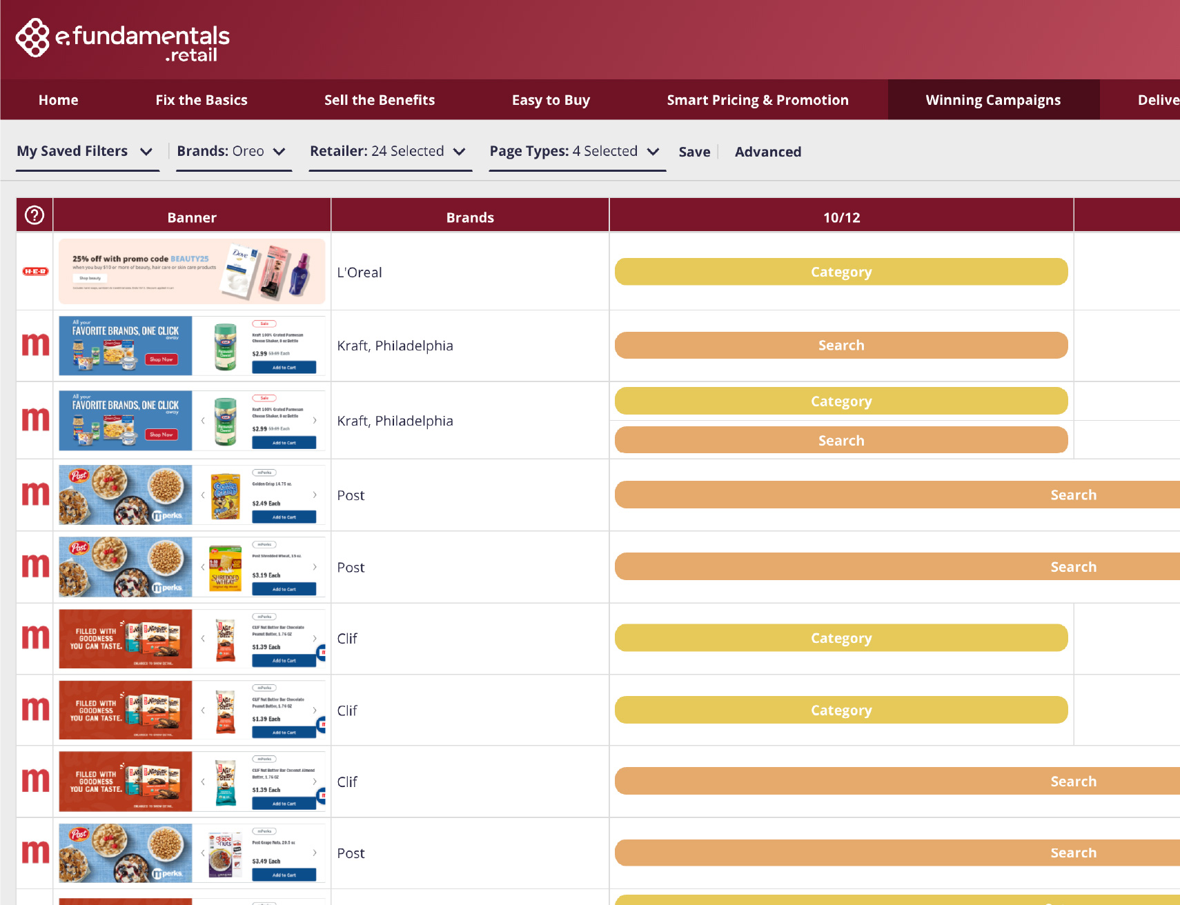This screenshot has width=1180, height=905.
Task: Click the H-E-B retailer logo in L'Oreal row
Action: pos(35,272)
